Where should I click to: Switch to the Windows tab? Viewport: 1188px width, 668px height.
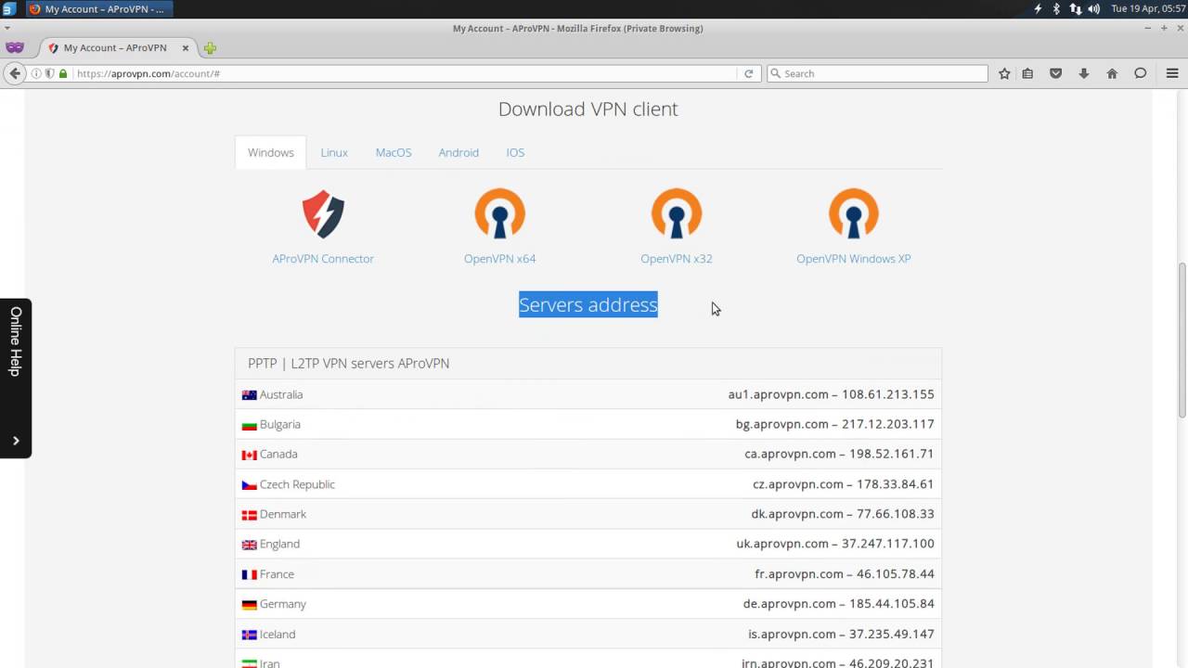click(270, 152)
